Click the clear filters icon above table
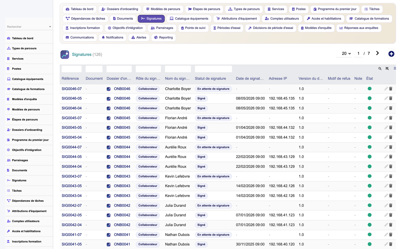403x249 pixels. click(387, 69)
